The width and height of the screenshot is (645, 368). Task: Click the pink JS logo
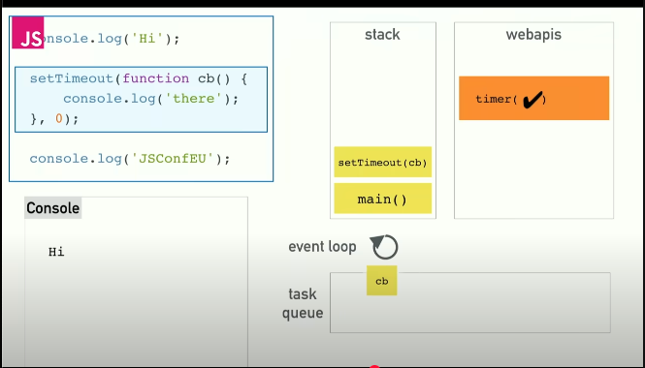click(27, 33)
